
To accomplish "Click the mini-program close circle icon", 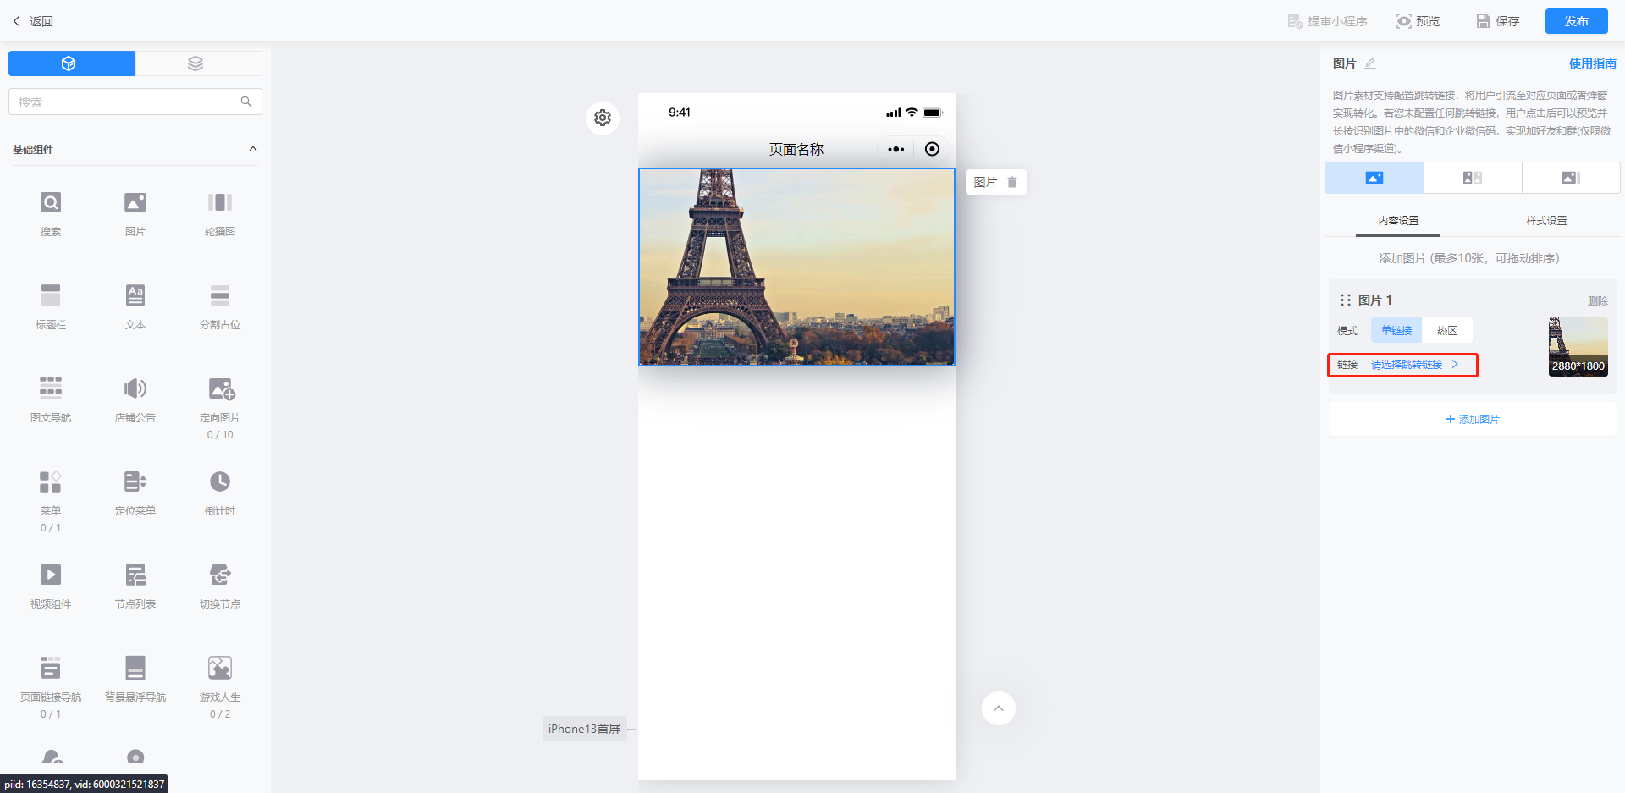I will point(932,149).
